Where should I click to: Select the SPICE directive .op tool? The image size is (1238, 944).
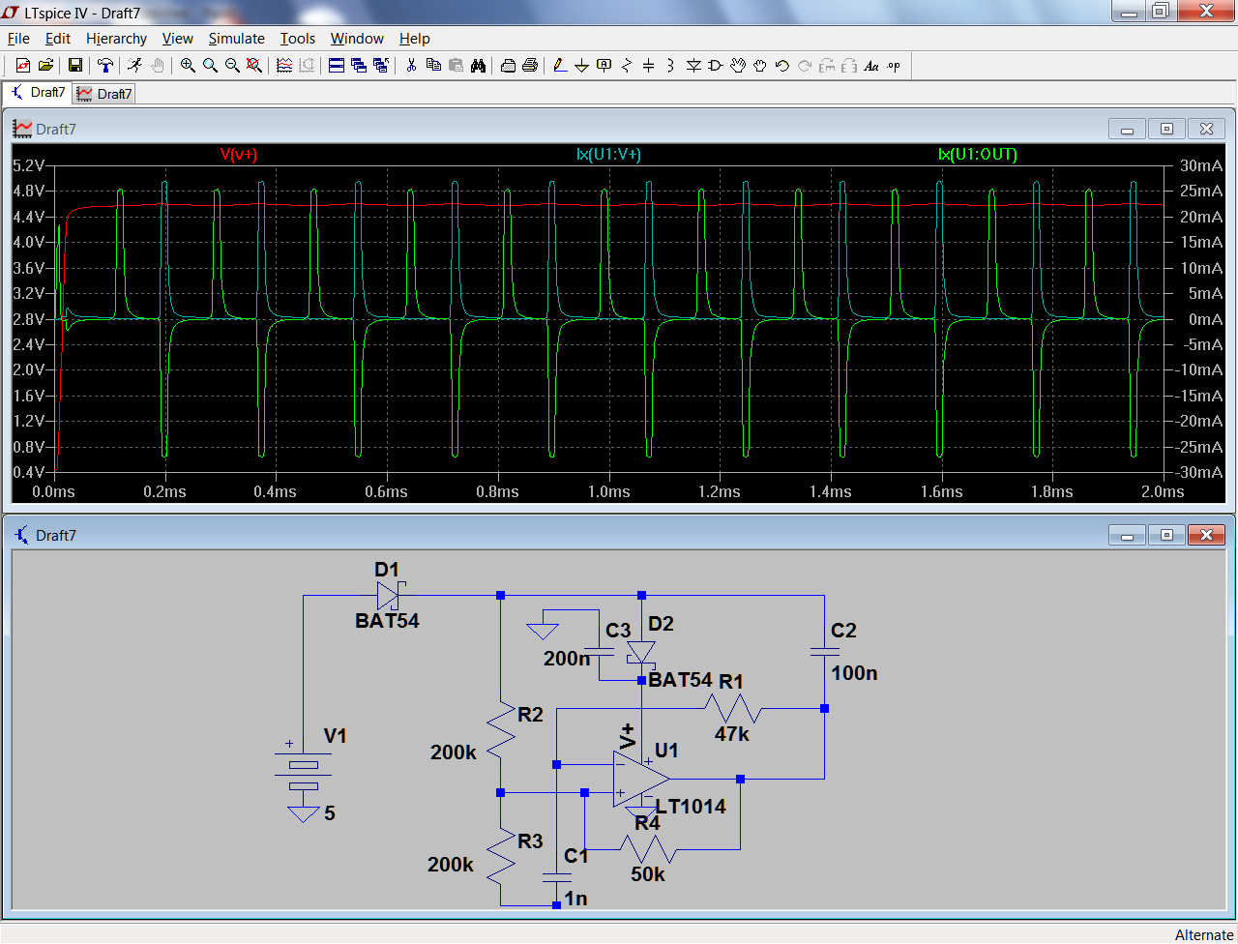(x=894, y=65)
